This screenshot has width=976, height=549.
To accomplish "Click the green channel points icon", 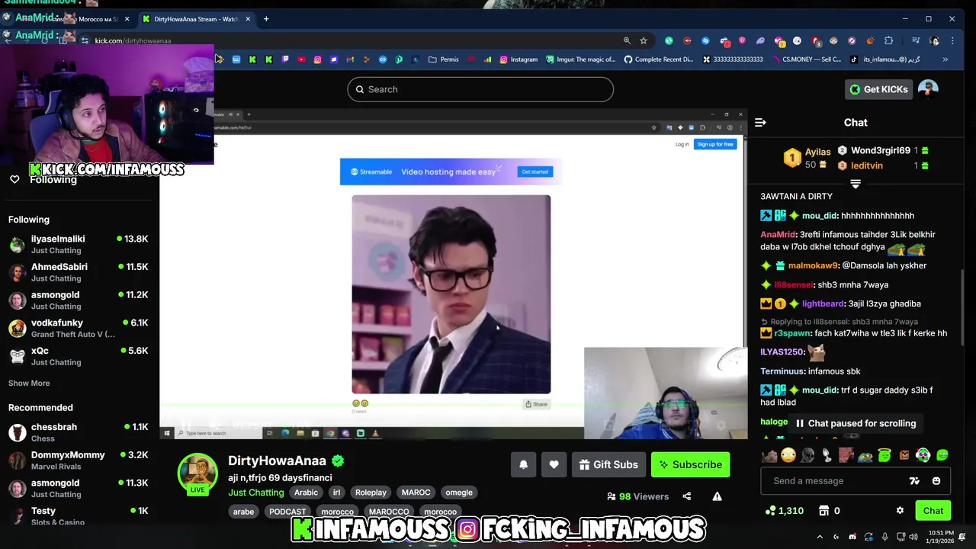I will pyautogui.click(x=770, y=511).
